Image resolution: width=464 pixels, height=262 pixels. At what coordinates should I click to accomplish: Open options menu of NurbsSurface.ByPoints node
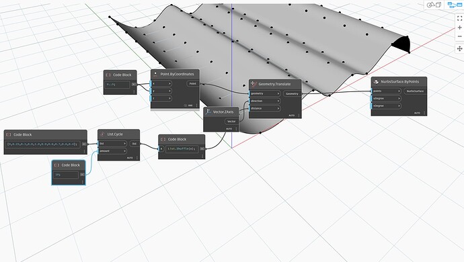pyautogui.click(x=424, y=113)
